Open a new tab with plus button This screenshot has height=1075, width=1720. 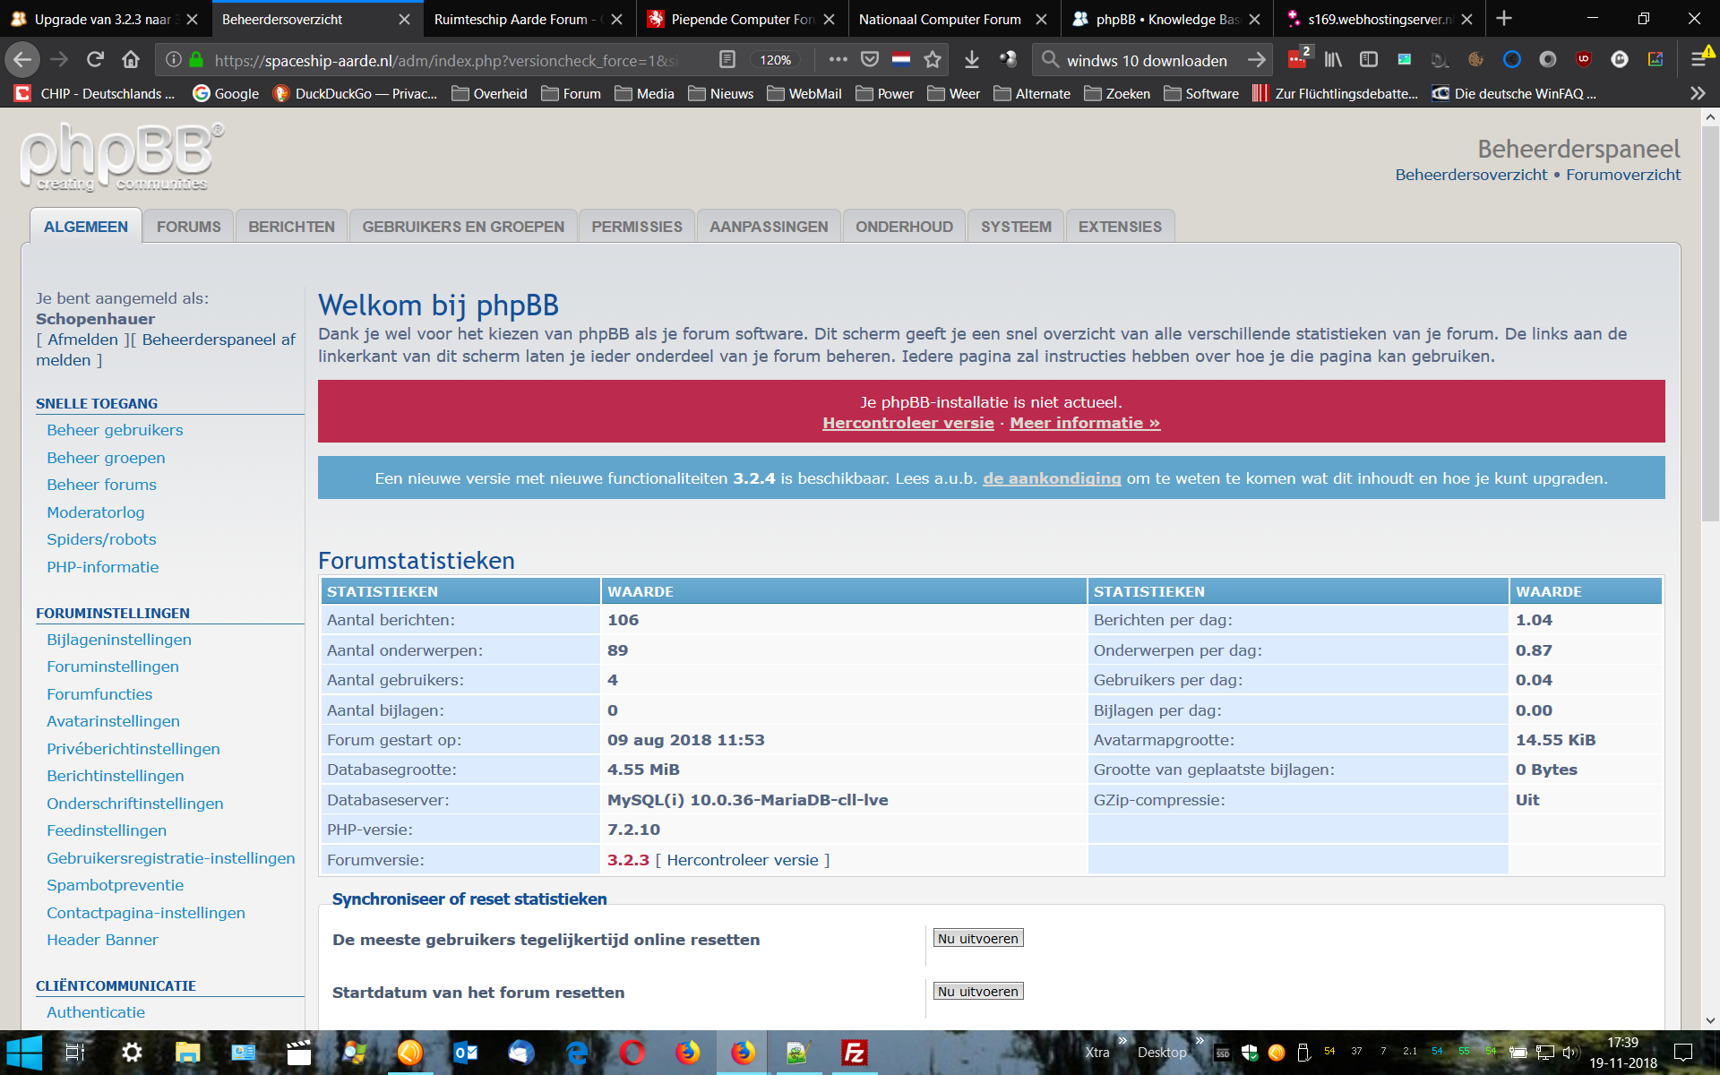tap(1504, 18)
